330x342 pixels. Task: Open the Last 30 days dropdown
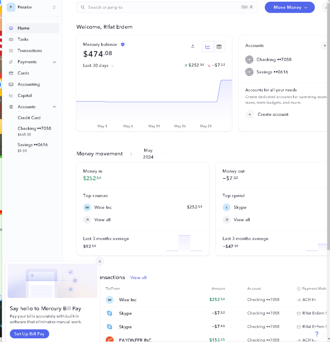coord(99,65)
